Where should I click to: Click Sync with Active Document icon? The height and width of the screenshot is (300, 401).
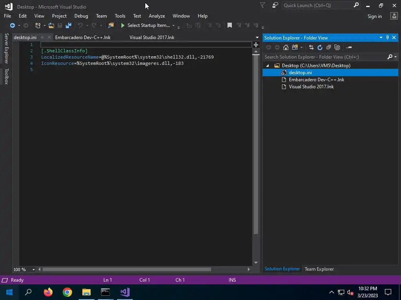[x=311, y=47]
